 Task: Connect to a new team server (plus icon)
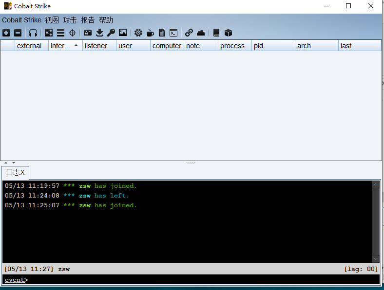click(6, 33)
